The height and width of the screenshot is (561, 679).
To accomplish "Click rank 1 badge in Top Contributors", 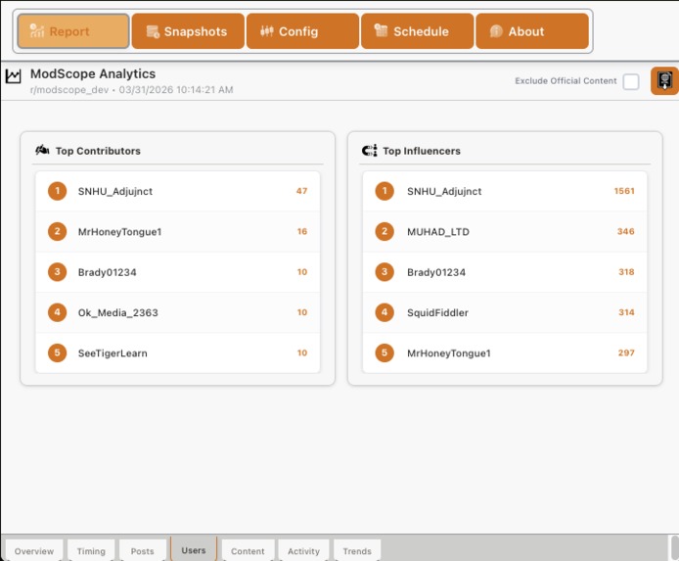I will 57,191.
